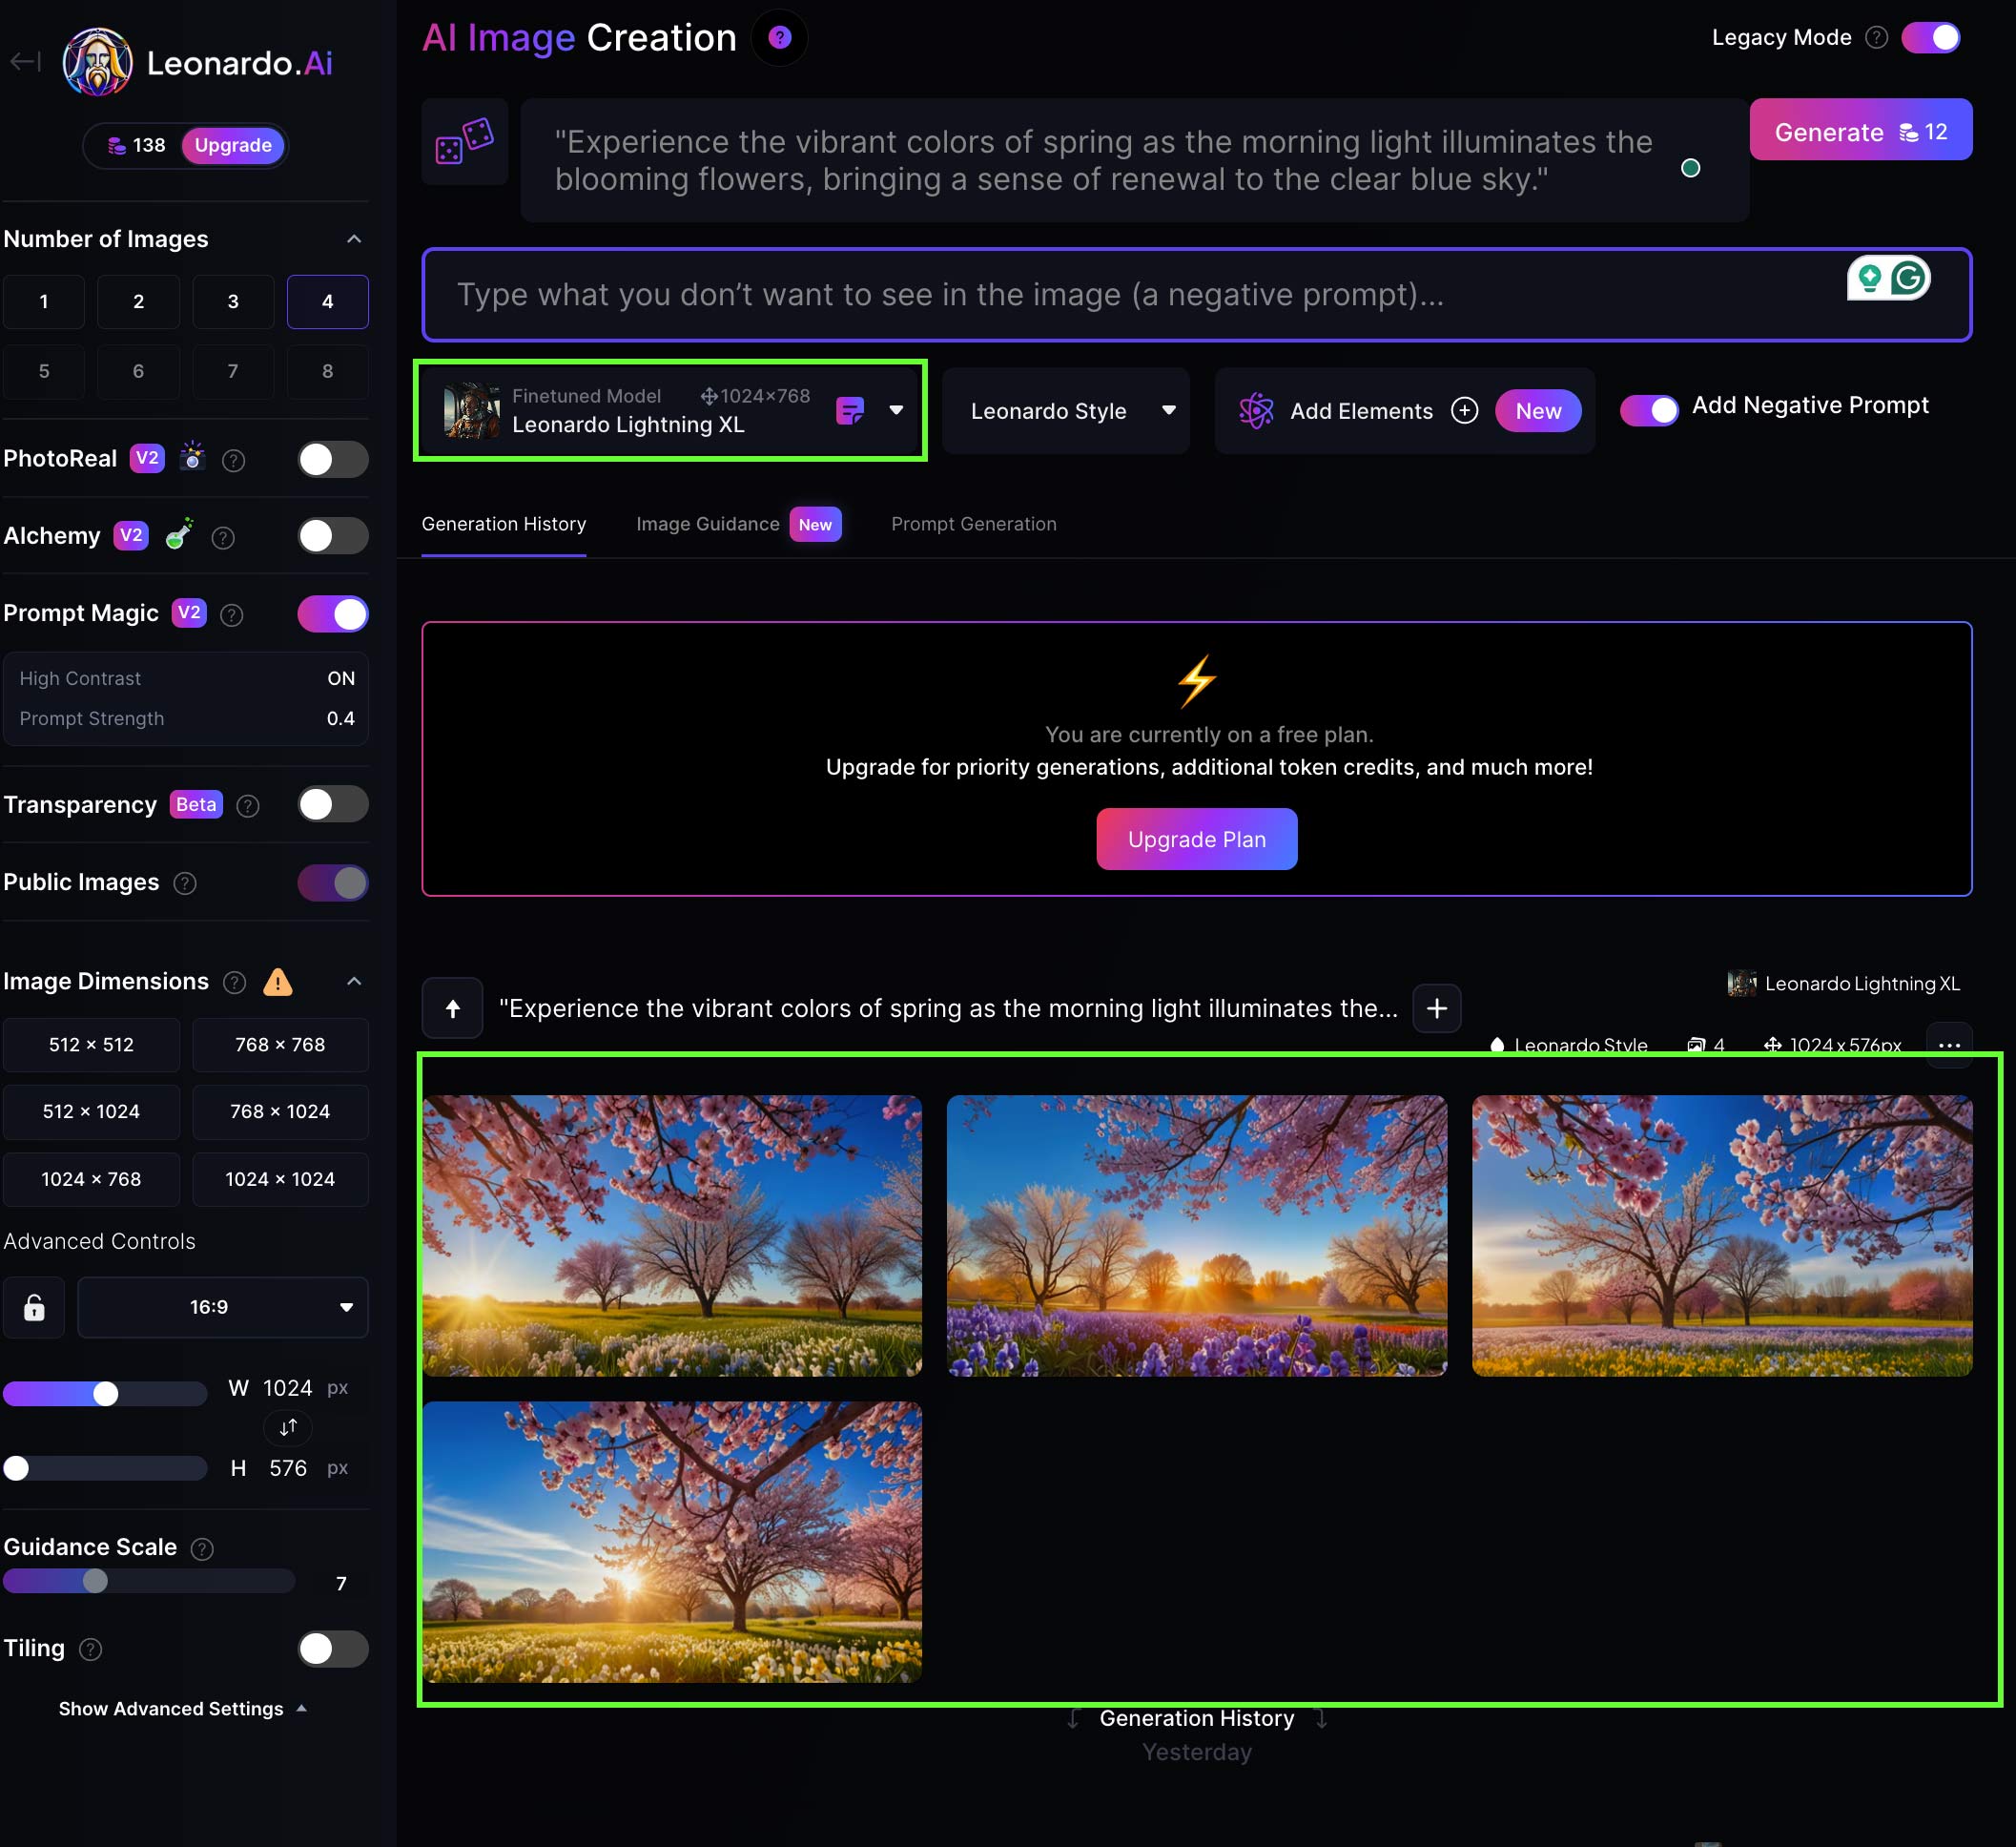Click the plus icon next to the generation prompt
Image resolution: width=2016 pixels, height=1847 pixels.
[x=1436, y=1007]
